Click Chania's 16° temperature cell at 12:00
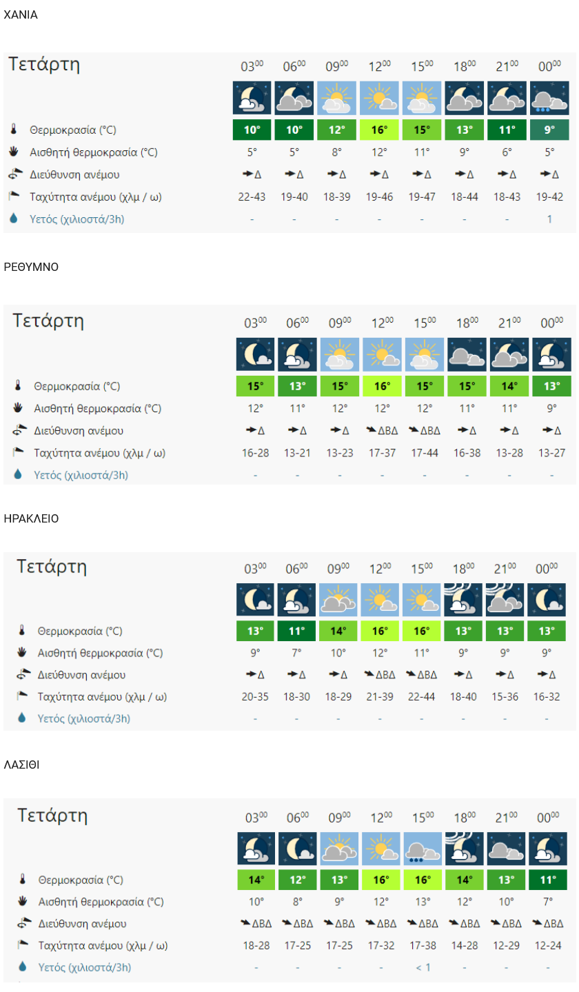 (379, 130)
